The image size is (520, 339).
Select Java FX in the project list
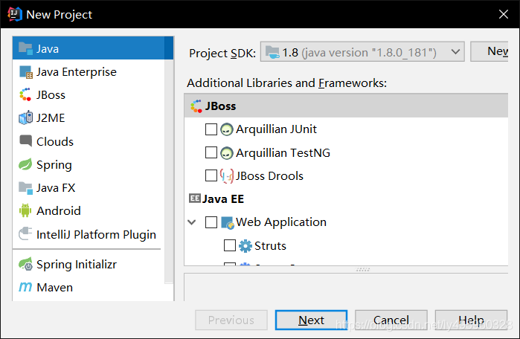coord(89,188)
